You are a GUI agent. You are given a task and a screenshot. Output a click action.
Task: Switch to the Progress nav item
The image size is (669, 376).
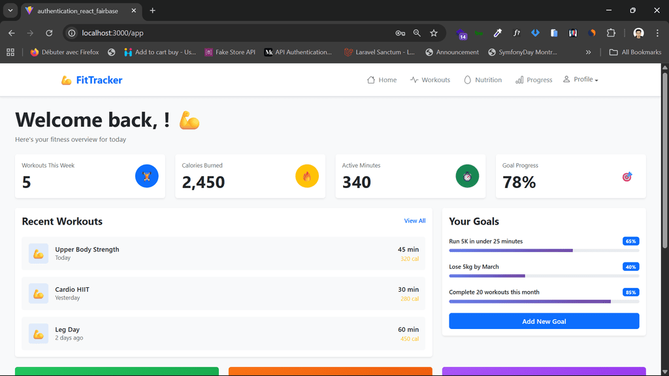coord(534,80)
